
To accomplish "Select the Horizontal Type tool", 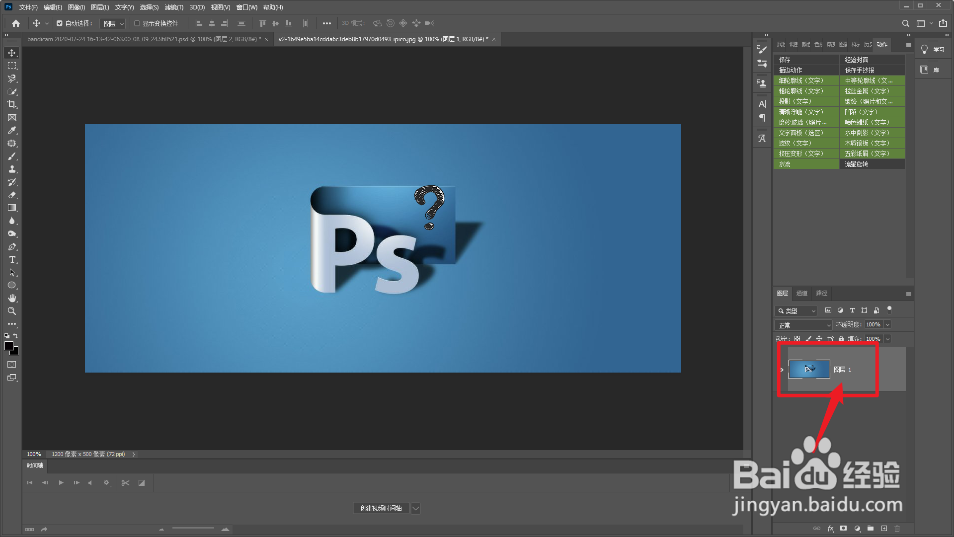I will click(12, 260).
